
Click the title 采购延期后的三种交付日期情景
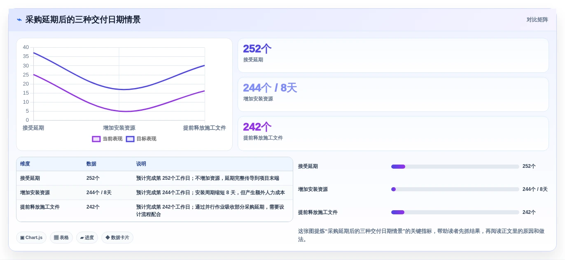(x=83, y=20)
